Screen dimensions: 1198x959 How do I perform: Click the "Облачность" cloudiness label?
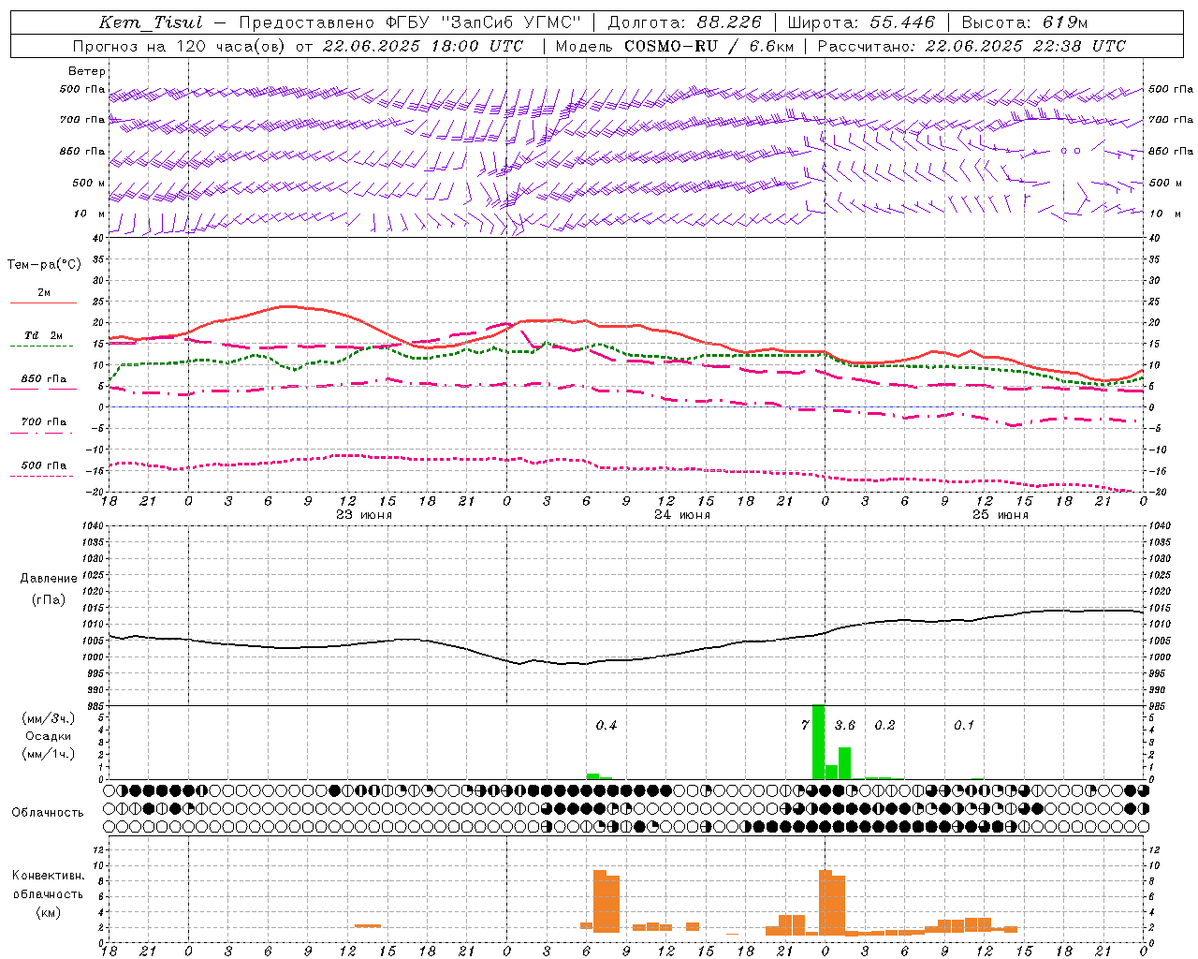(48, 813)
